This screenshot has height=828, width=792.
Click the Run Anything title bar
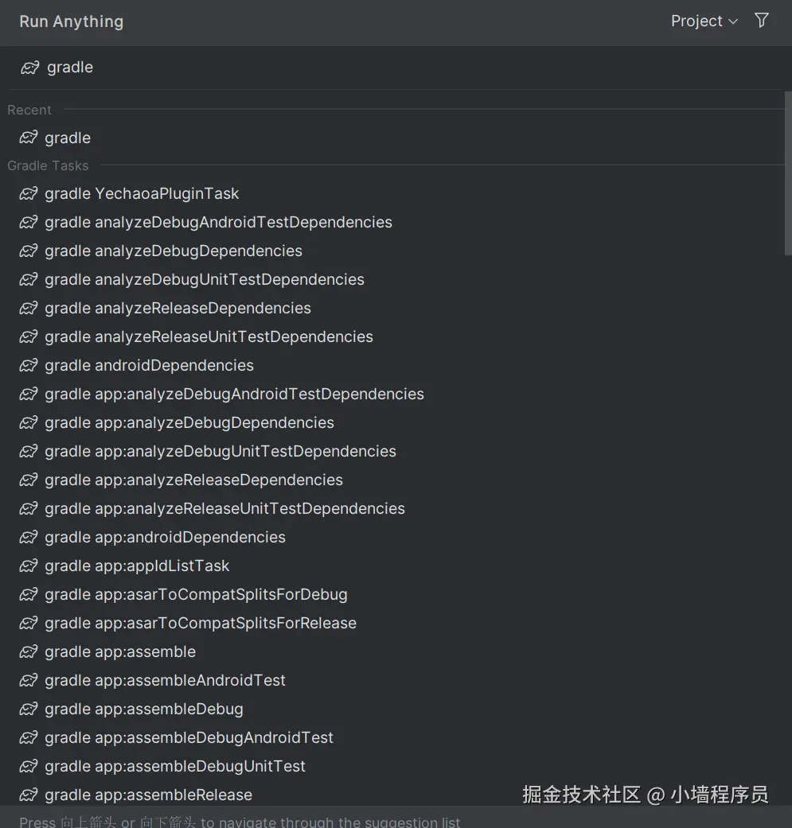pyautogui.click(x=71, y=21)
